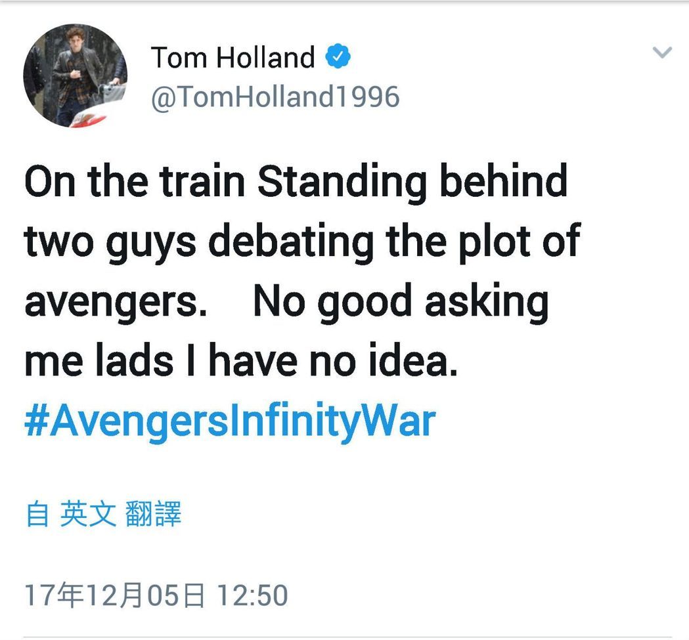
Task: Click the phrase 'No good asking'
Action: (x=401, y=302)
